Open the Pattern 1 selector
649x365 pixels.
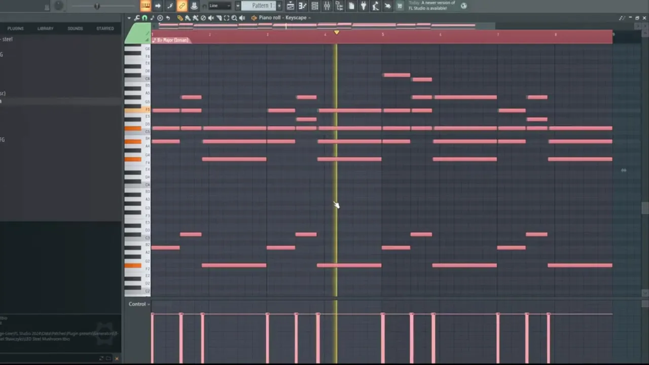(259, 6)
